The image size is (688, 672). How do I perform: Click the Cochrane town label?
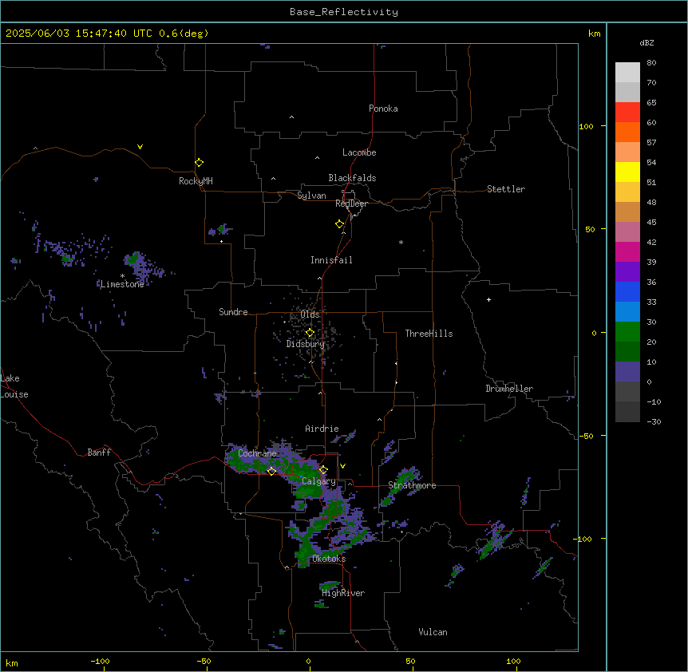point(257,453)
